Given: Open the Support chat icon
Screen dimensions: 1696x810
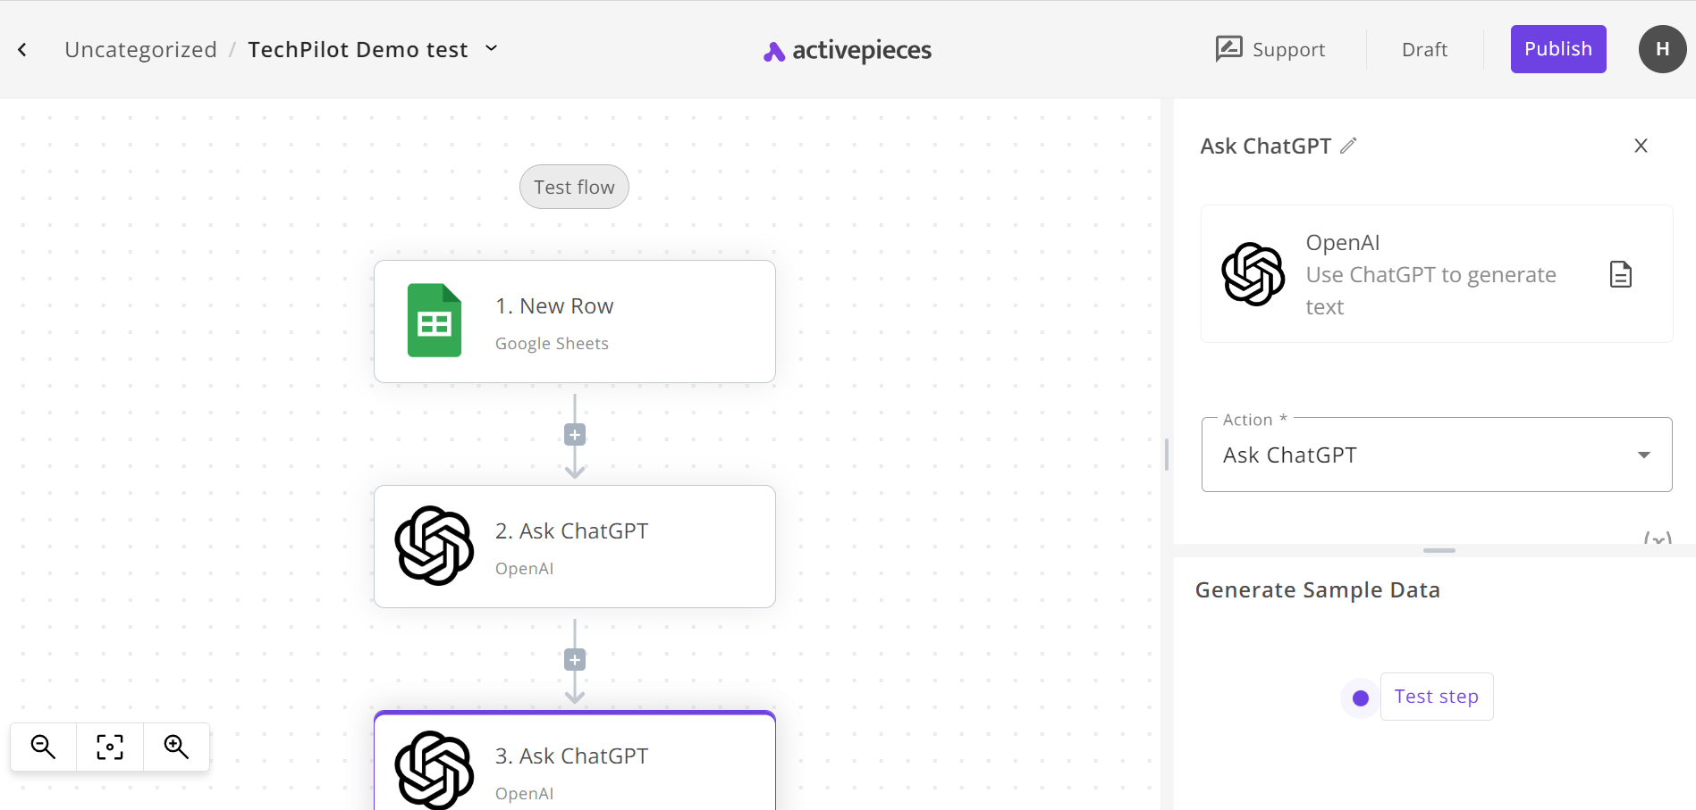Looking at the screenshot, I should tap(1228, 49).
